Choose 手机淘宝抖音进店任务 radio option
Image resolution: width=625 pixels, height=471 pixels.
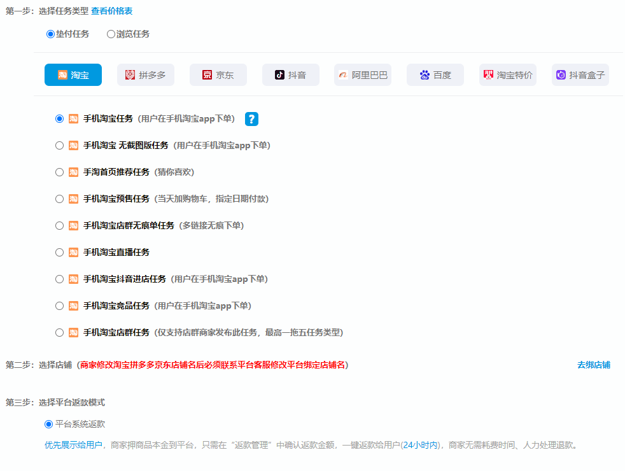[59, 279]
